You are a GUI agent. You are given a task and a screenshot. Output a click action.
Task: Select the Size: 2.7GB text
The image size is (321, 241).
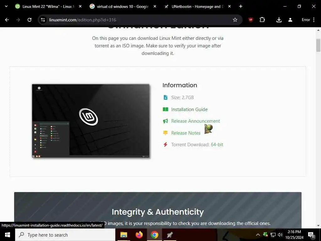[182, 98]
